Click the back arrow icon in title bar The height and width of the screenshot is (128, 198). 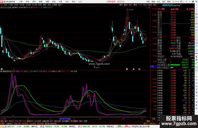tap(186, 2)
